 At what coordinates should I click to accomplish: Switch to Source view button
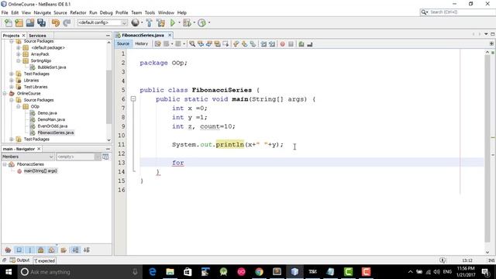[123, 43]
